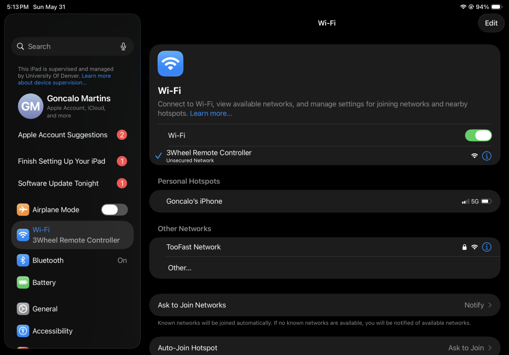Screen dimensions: 509x355
Task: Tap the microphone icon in Search field
Action: tap(123, 46)
